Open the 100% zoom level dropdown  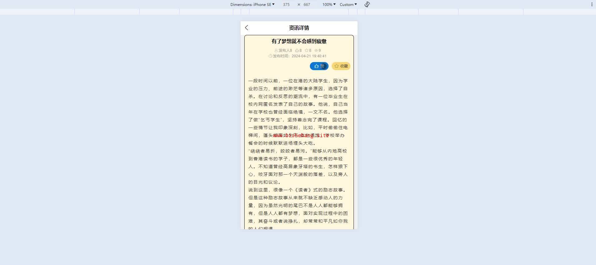329,4
